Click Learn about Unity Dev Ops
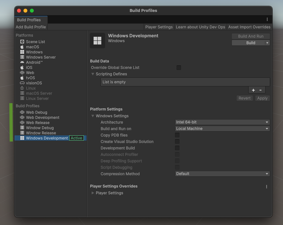This screenshot has height=225, width=283. (200, 27)
